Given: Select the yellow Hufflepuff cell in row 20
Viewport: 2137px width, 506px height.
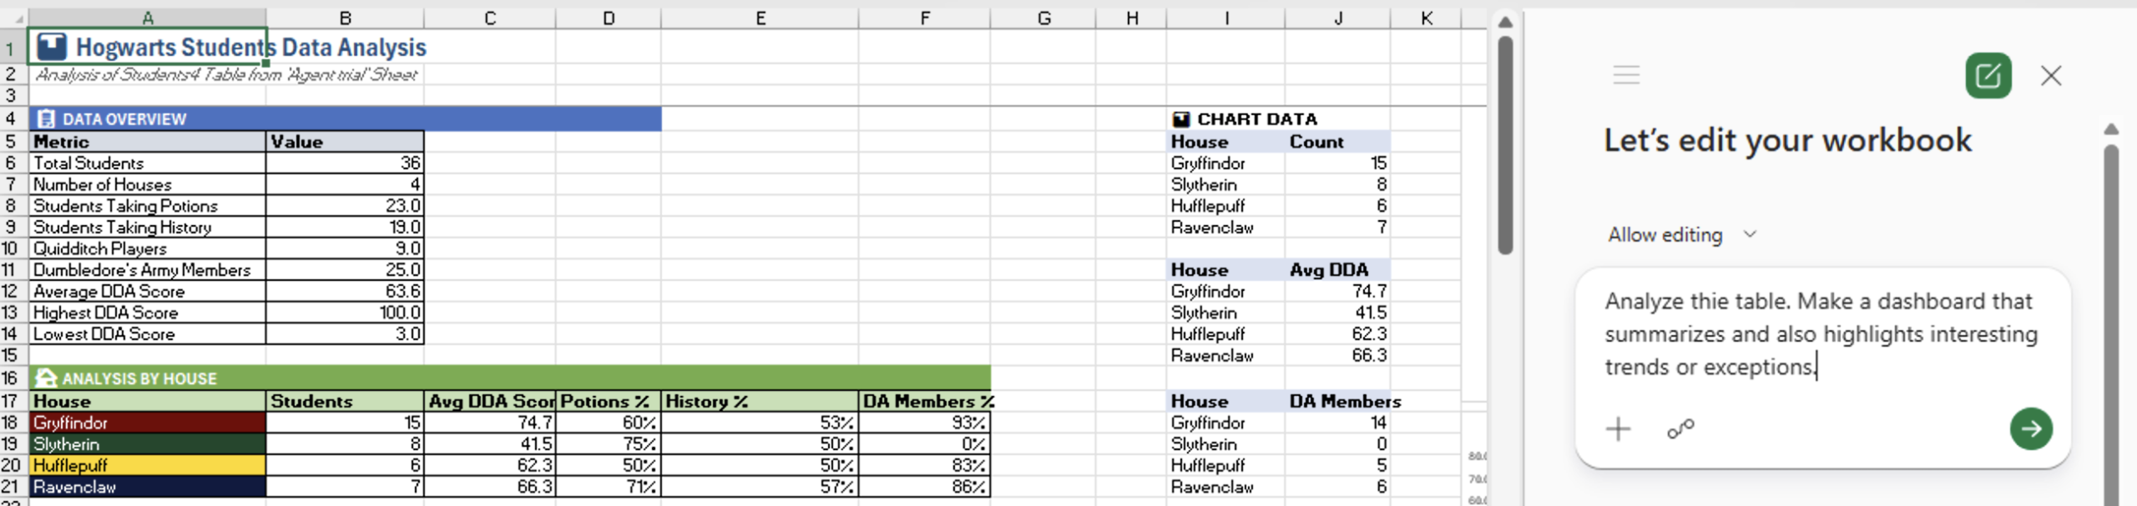Looking at the screenshot, I should coord(148,465).
